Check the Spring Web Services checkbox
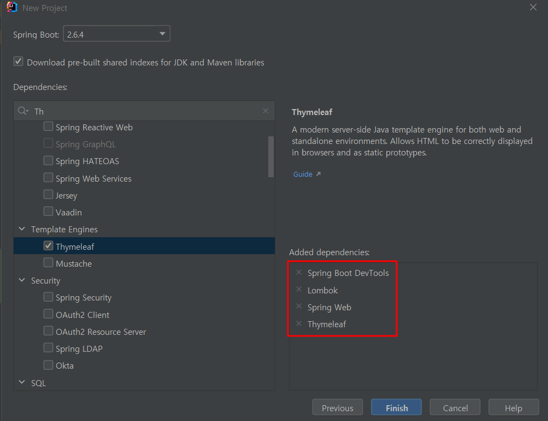 pyautogui.click(x=48, y=178)
